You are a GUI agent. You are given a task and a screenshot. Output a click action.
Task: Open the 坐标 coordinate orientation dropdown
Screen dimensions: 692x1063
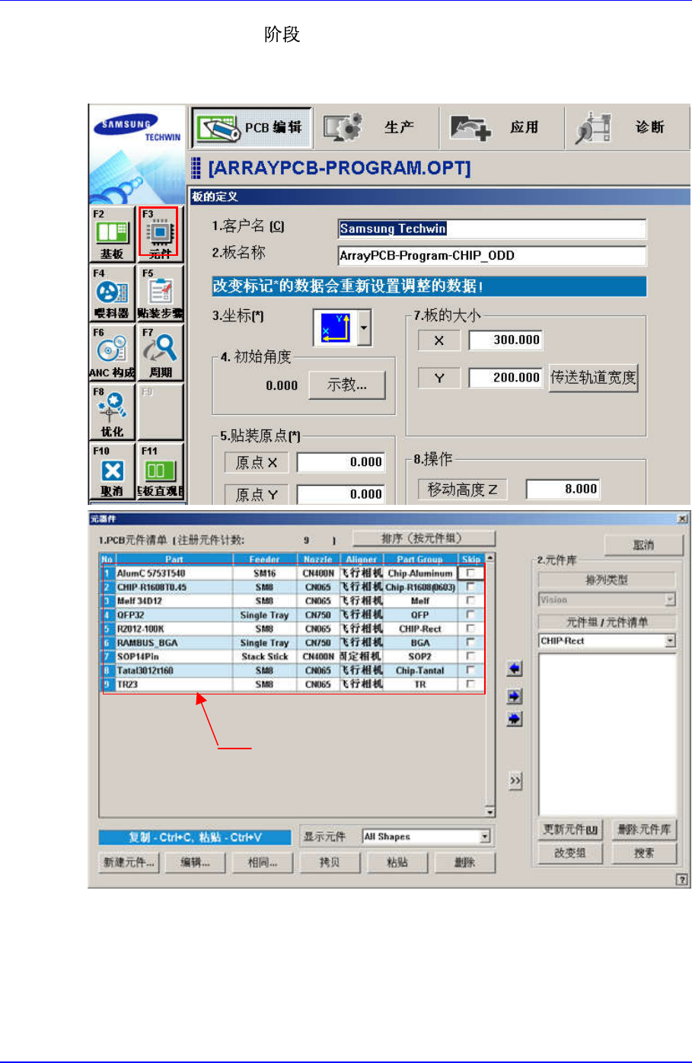pyautogui.click(x=364, y=327)
